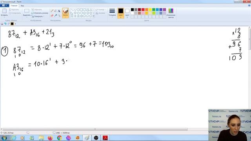Choose the triangle shape in Shapes gallery
This screenshot has width=251, height=141.
tap(91, 10)
